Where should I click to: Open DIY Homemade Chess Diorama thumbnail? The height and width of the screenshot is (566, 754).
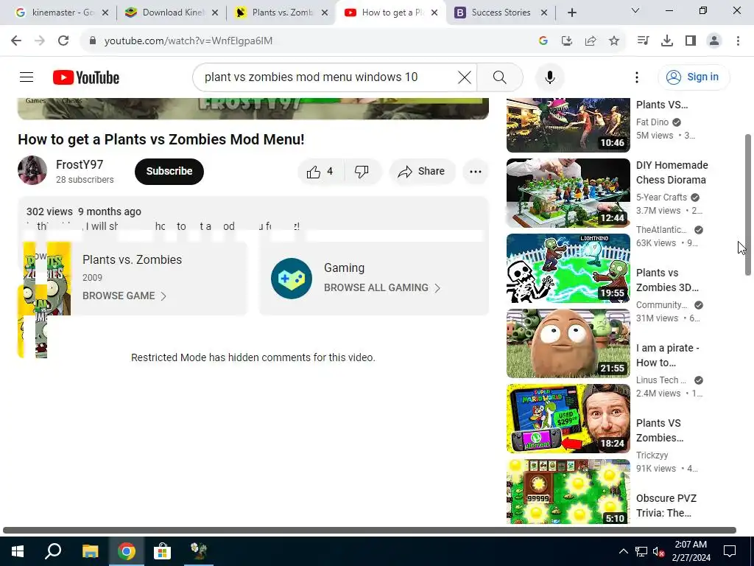[x=568, y=193]
